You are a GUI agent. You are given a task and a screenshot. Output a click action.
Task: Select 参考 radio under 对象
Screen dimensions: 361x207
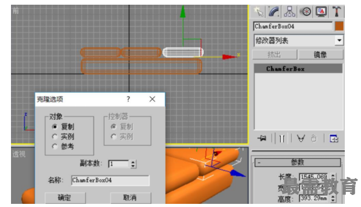[x=55, y=146]
